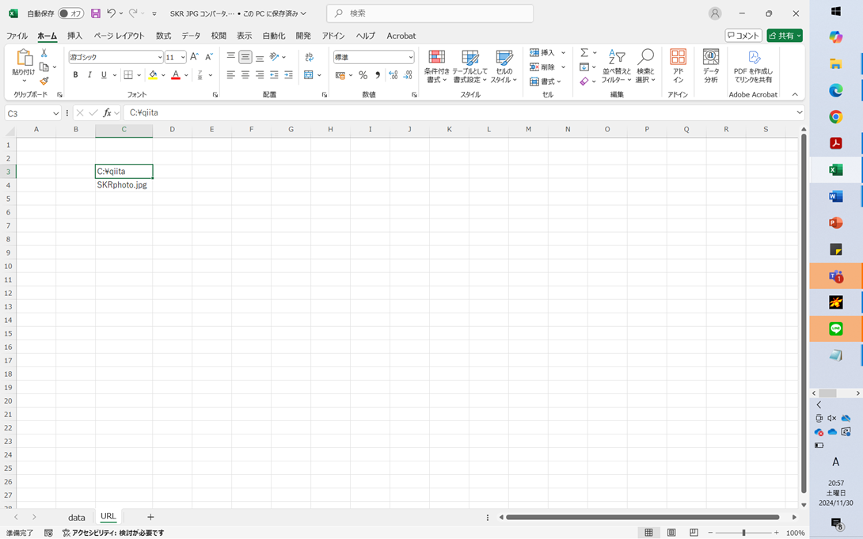Viewport: 863px width, 539px height.
Task: Open Delete cells dropdown arrow
Action: click(x=563, y=67)
